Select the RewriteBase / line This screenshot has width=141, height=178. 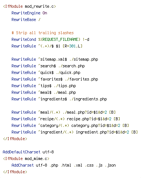[26, 19]
